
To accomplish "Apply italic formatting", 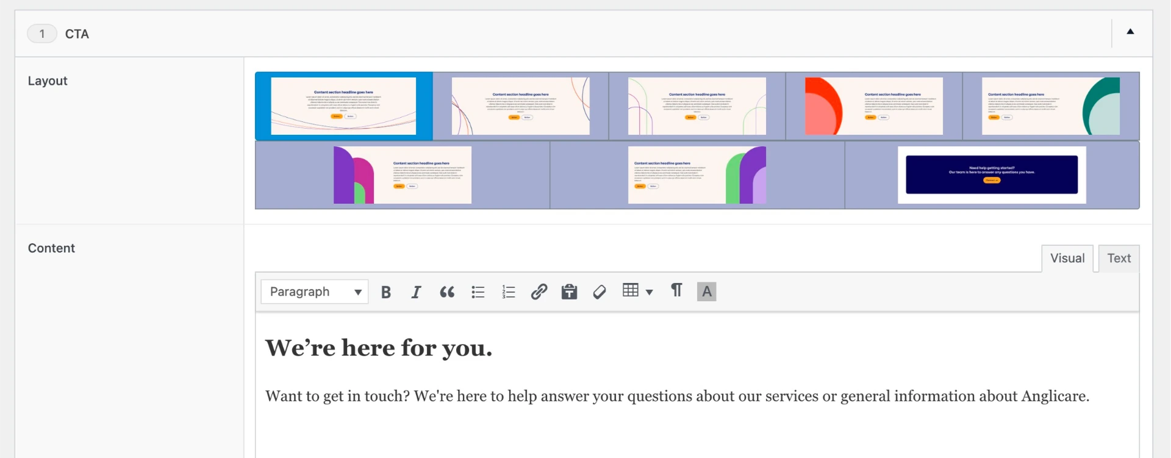I will click(x=416, y=292).
